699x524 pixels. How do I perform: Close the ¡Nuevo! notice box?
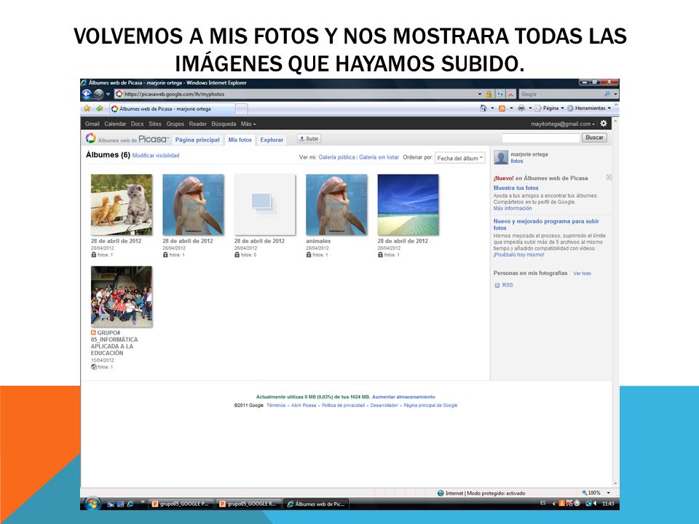coord(609,178)
